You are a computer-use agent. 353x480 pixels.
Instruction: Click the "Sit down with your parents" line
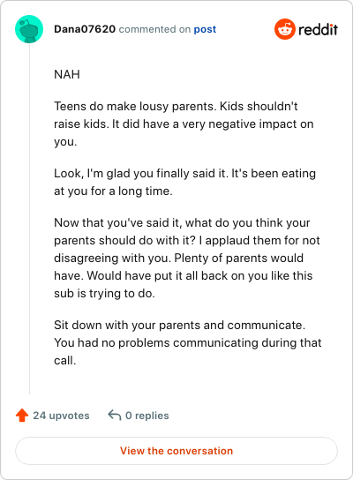[x=179, y=325]
